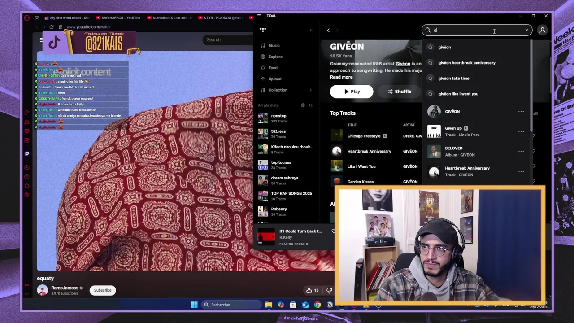Collapse the TIDAL sidebar panel
The image size is (574, 323).
point(310,30)
